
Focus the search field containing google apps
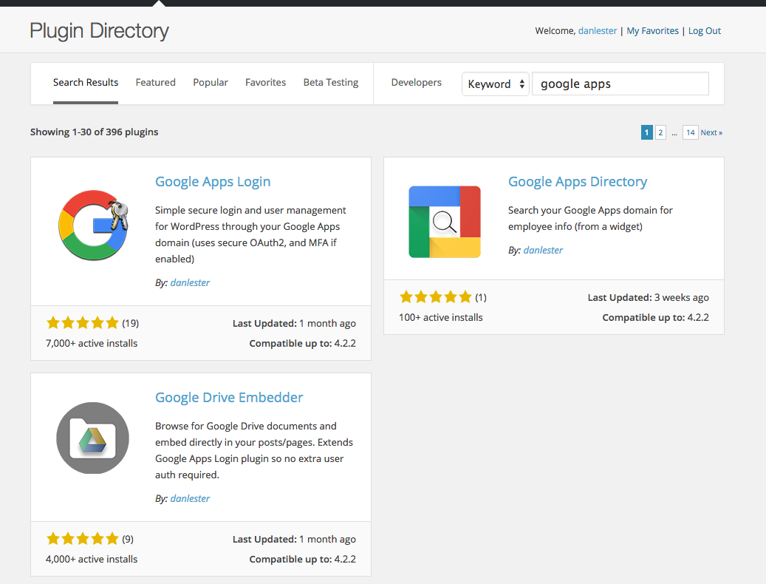click(x=620, y=84)
